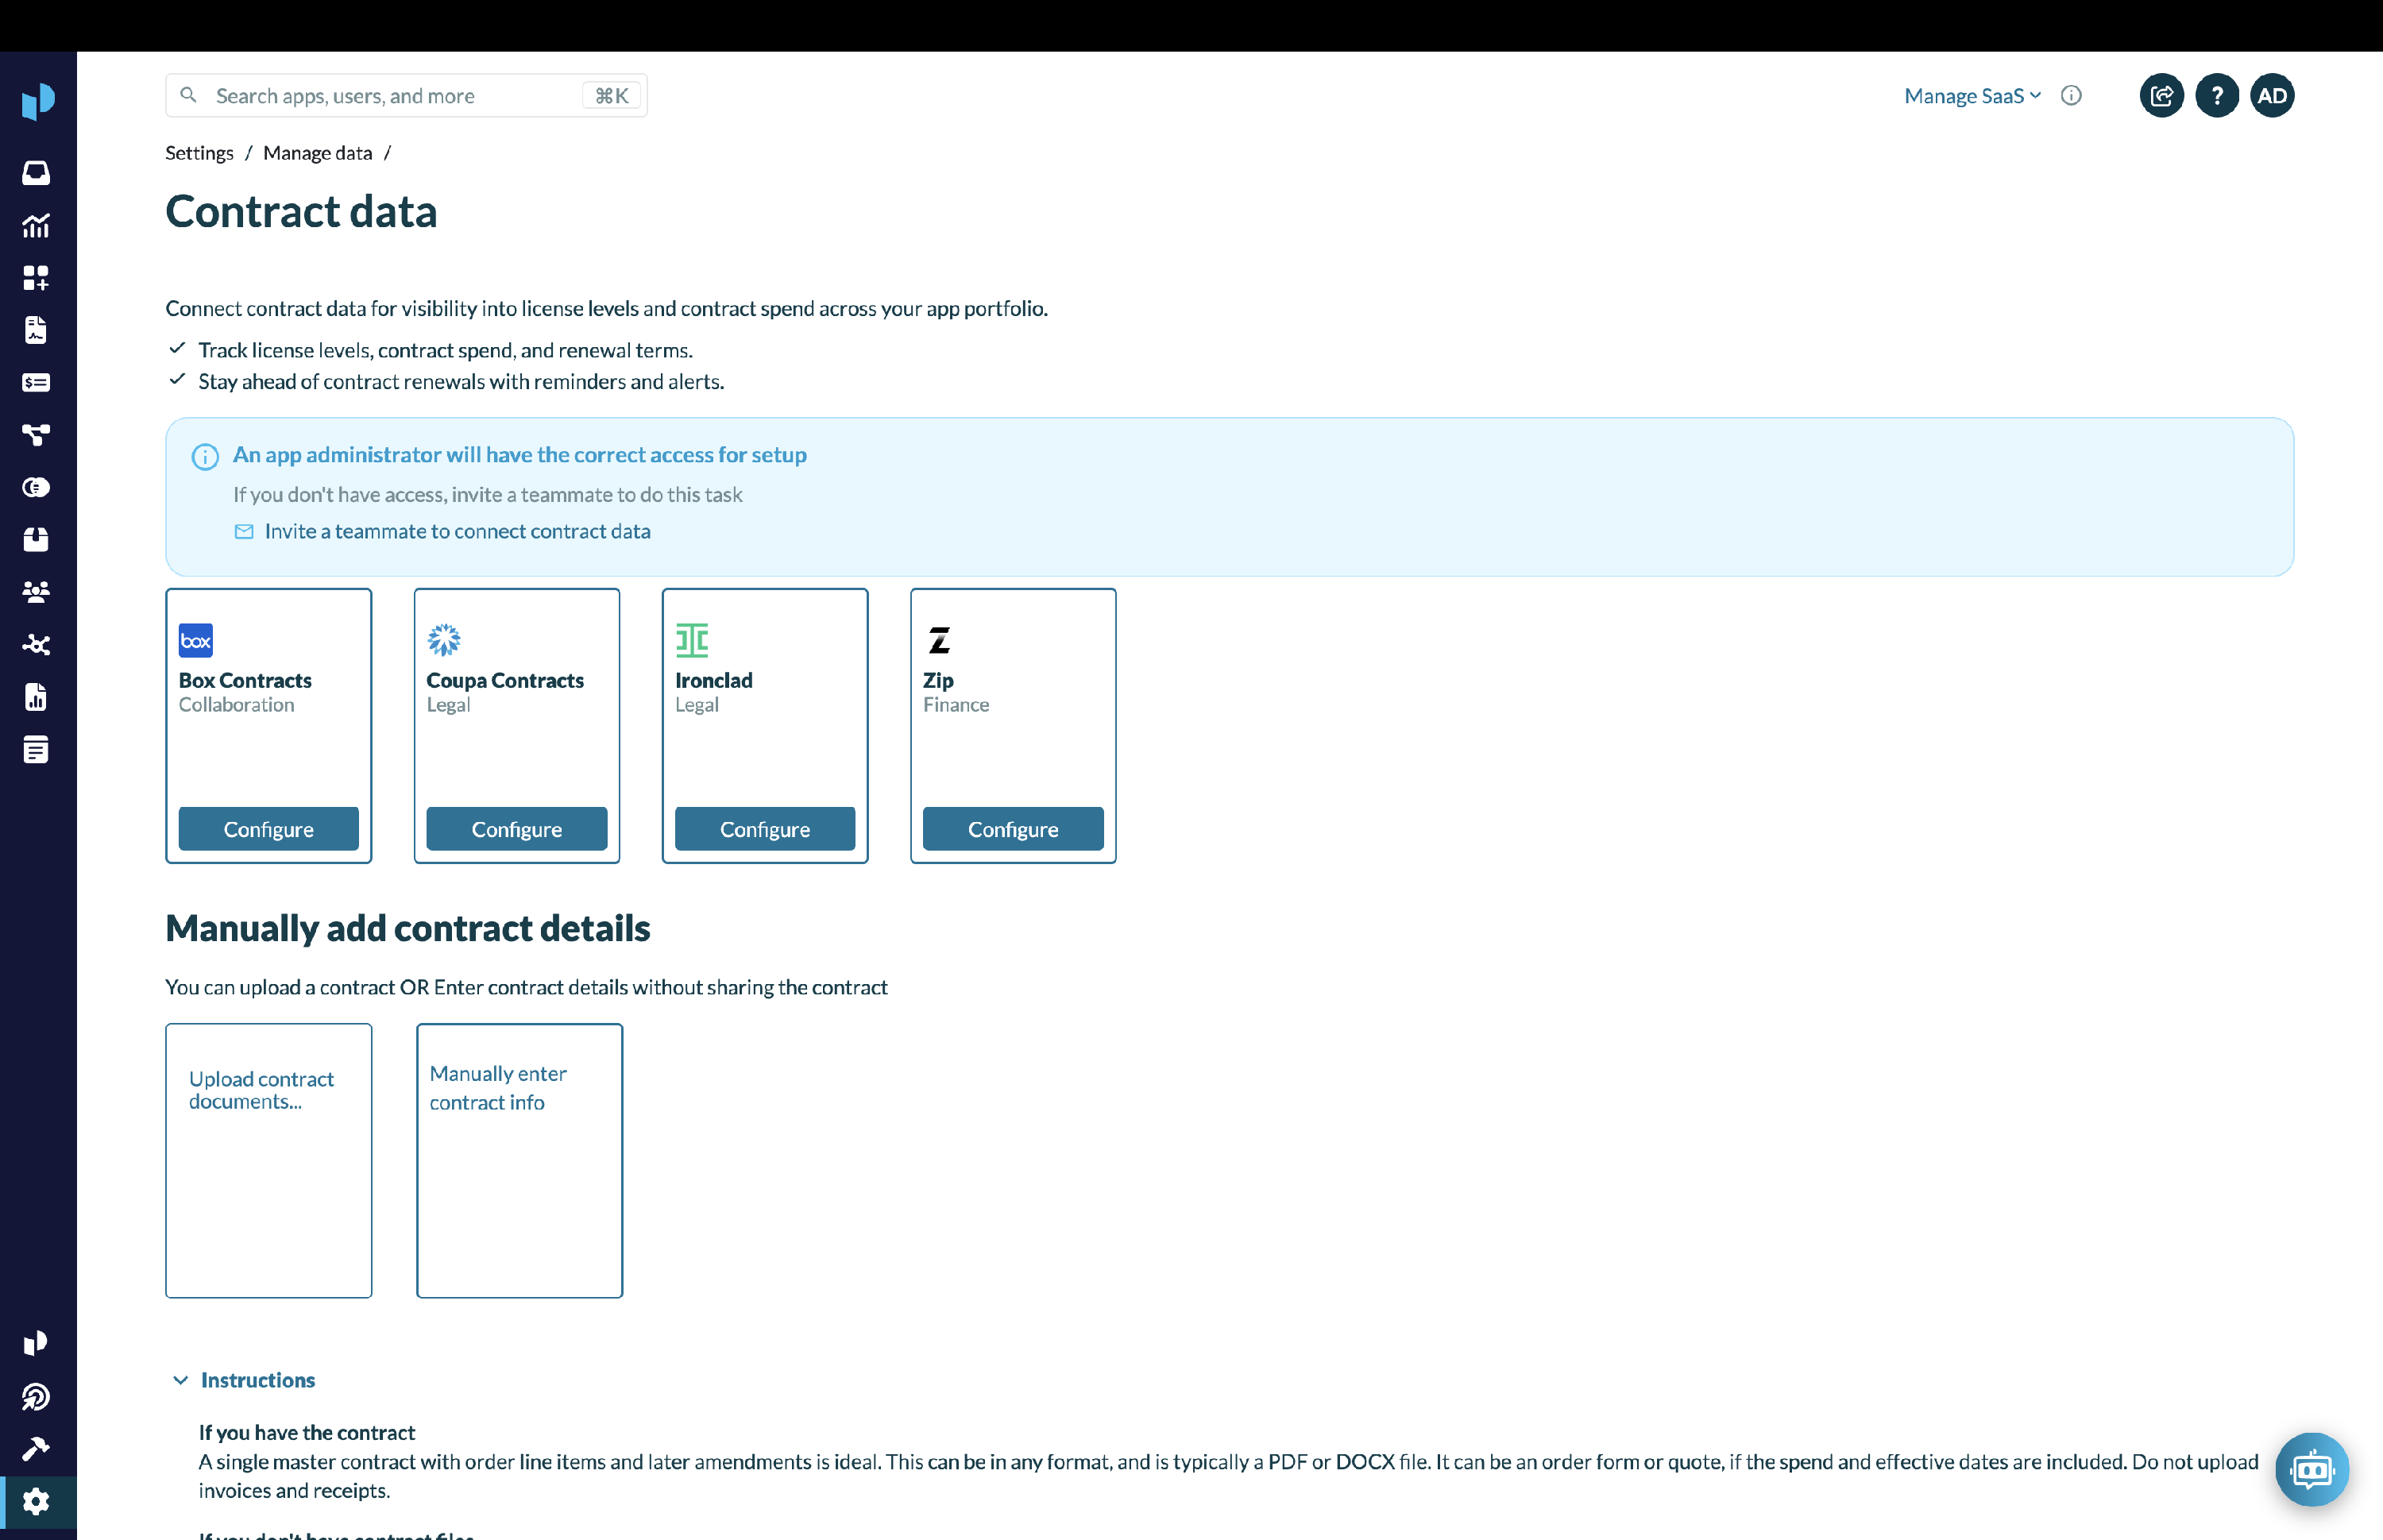
Task: Click the wrench tools sidebar icon
Action: [36, 1448]
